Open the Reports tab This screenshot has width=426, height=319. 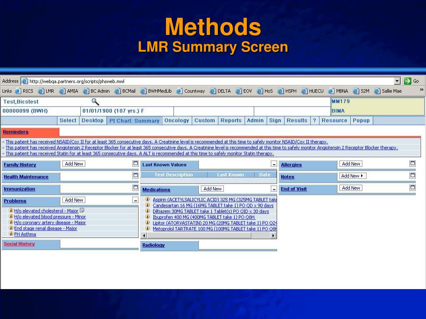click(x=231, y=120)
